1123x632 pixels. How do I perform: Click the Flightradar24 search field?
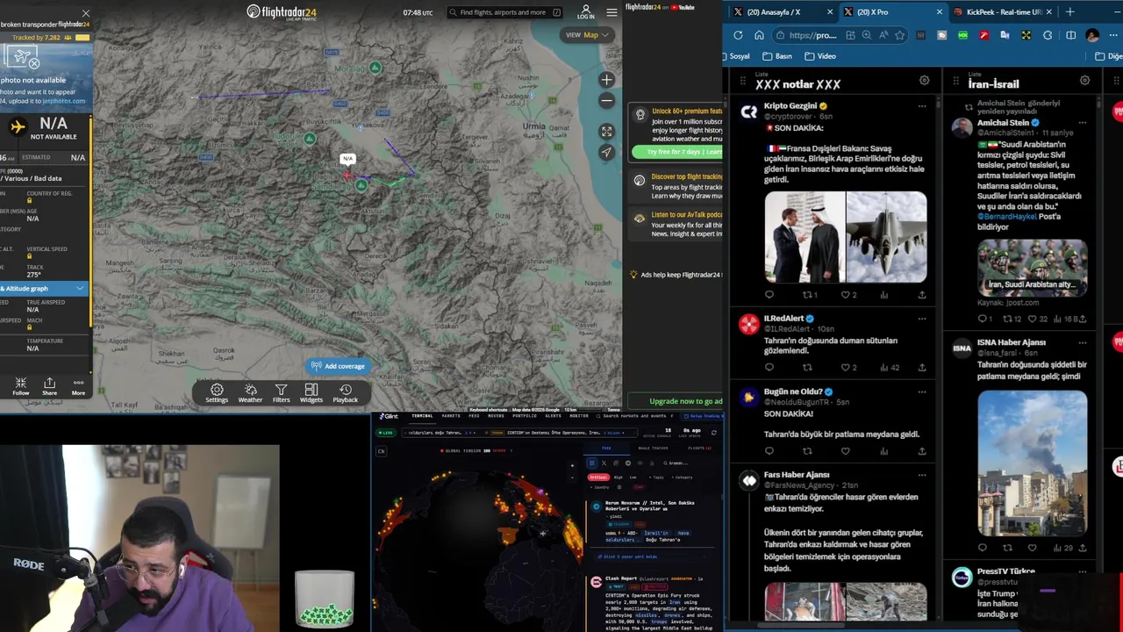[504, 12]
